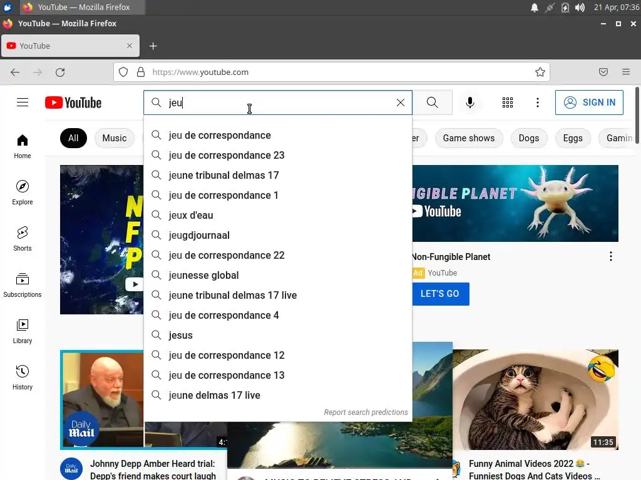
Task: Select the YouTube browser tab
Action: [70, 46]
